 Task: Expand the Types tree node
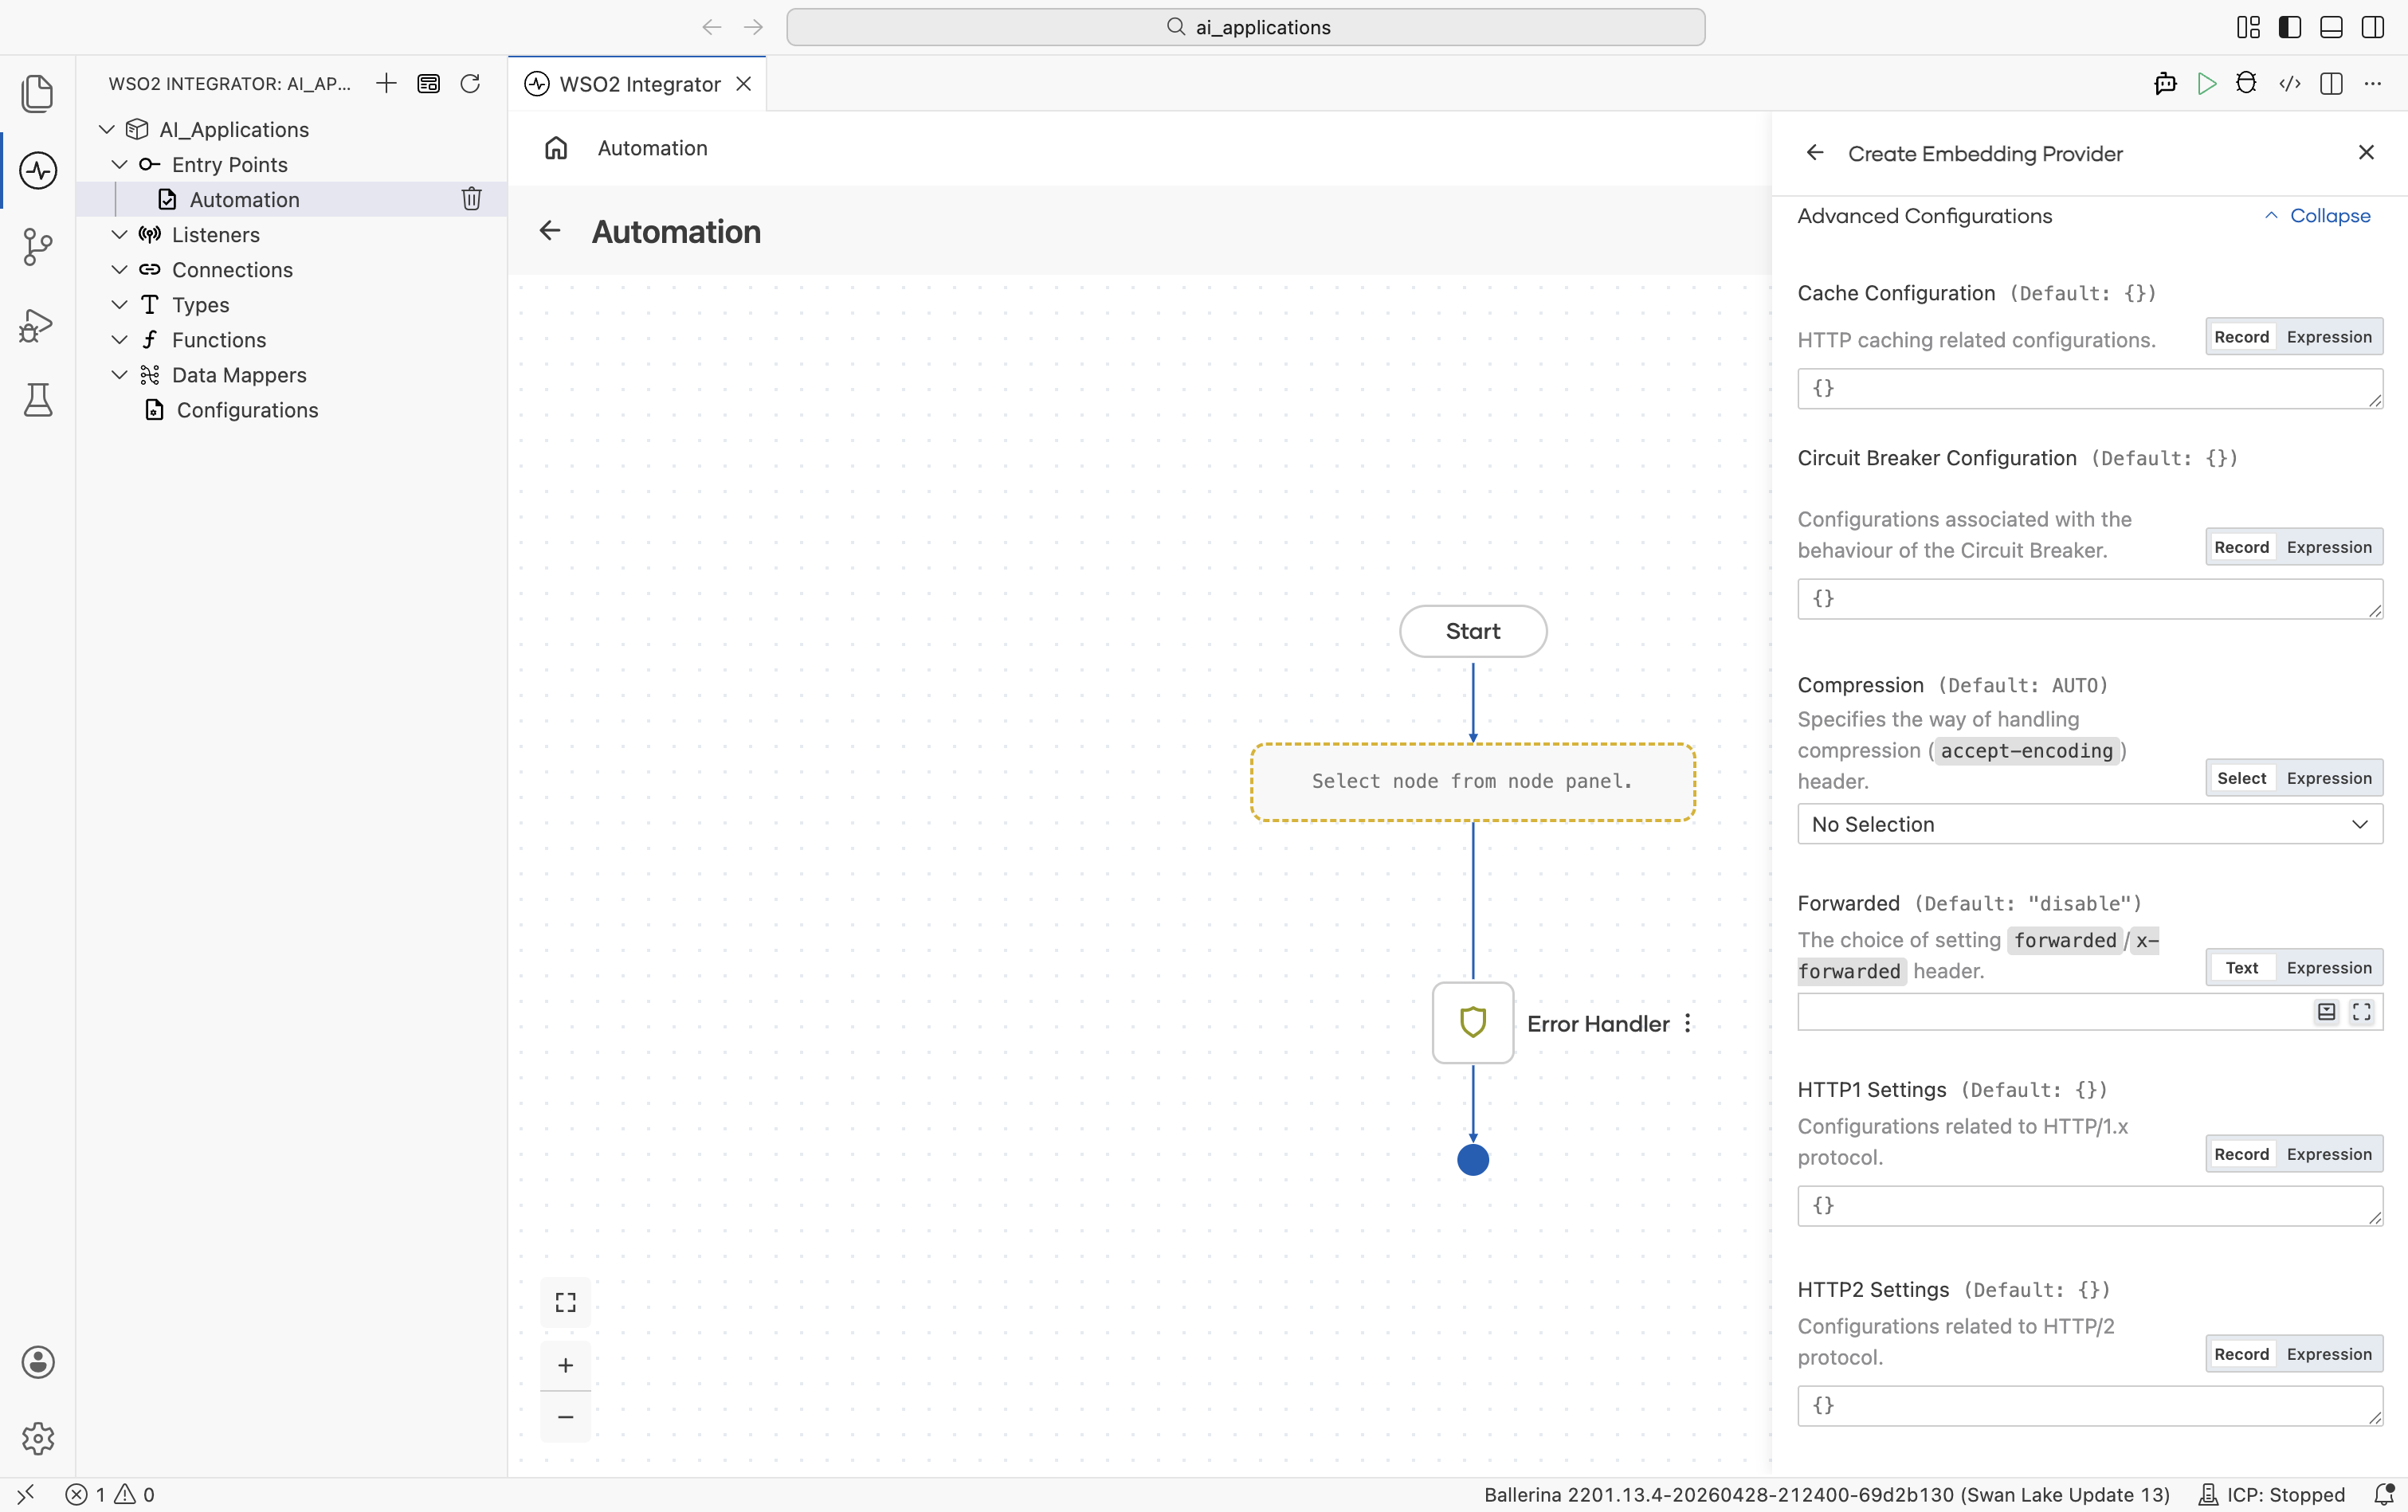(119, 304)
